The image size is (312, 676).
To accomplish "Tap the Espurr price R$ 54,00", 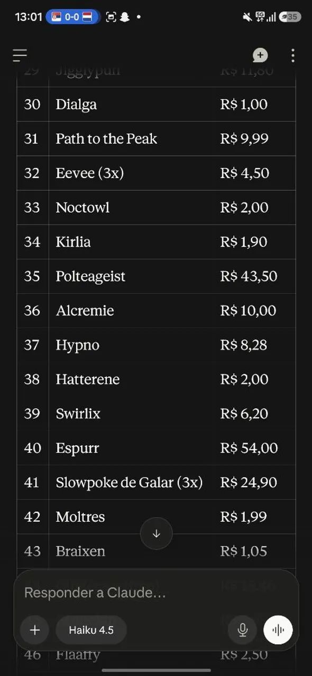I will [249, 448].
